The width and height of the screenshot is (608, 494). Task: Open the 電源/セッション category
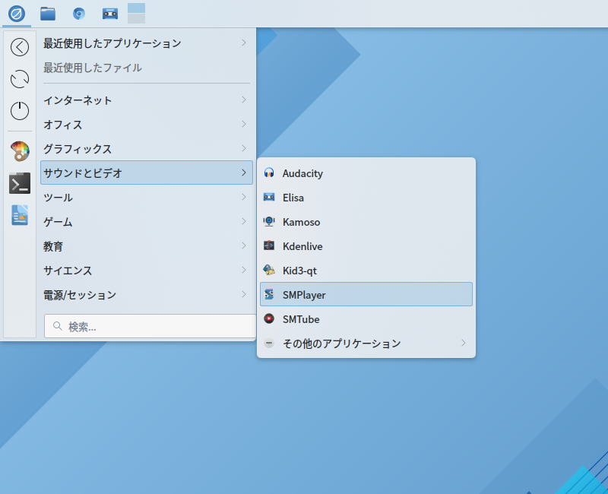147,295
